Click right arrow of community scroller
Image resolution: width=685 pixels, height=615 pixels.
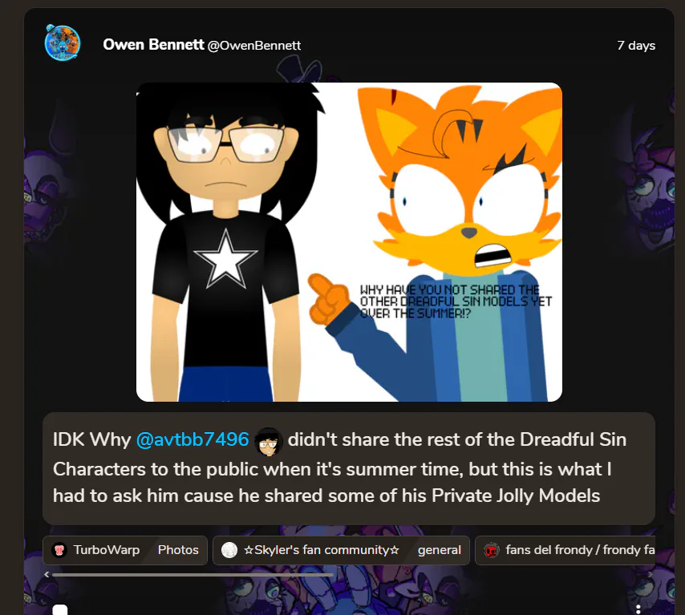point(651,574)
